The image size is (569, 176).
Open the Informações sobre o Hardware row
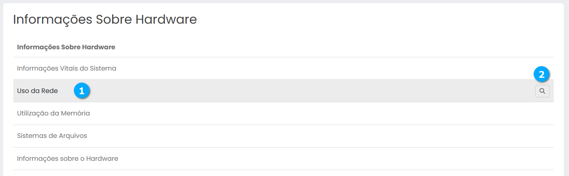(67, 158)
